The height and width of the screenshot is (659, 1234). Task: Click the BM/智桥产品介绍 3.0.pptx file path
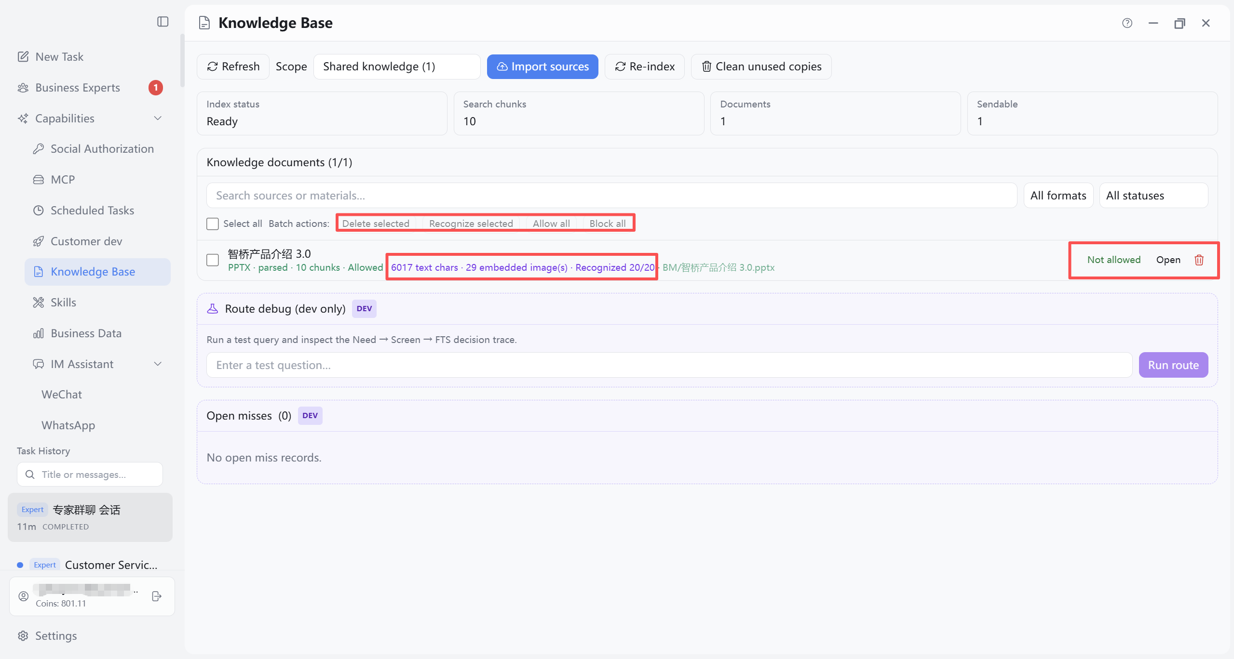(x=719, y=268)
